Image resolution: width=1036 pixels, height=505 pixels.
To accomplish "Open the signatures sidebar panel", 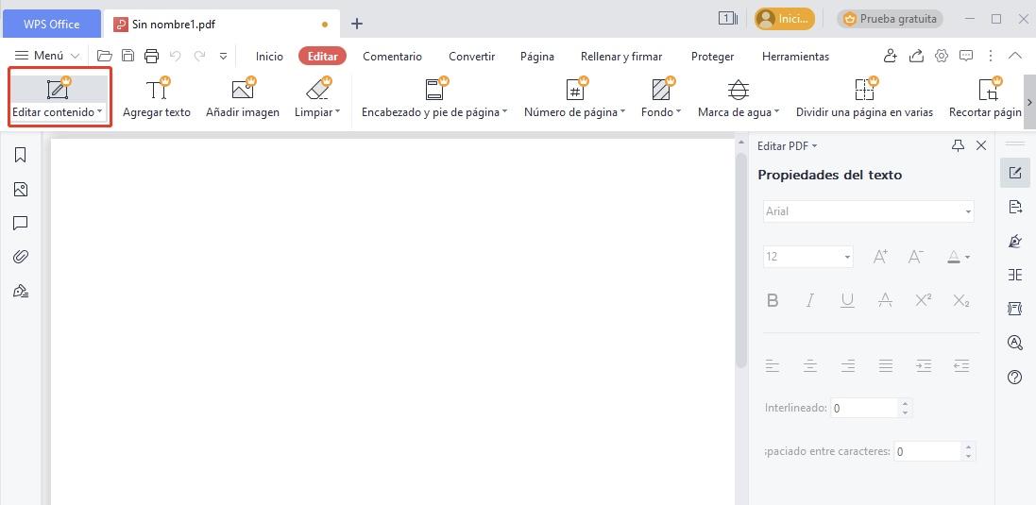I will click(21, 291).
